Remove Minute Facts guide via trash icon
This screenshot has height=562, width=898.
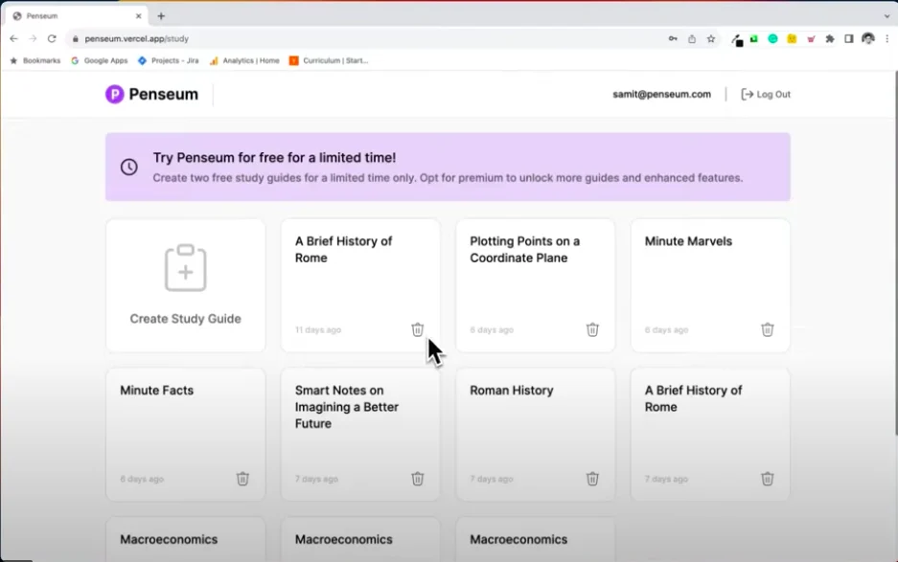[242, 479]
